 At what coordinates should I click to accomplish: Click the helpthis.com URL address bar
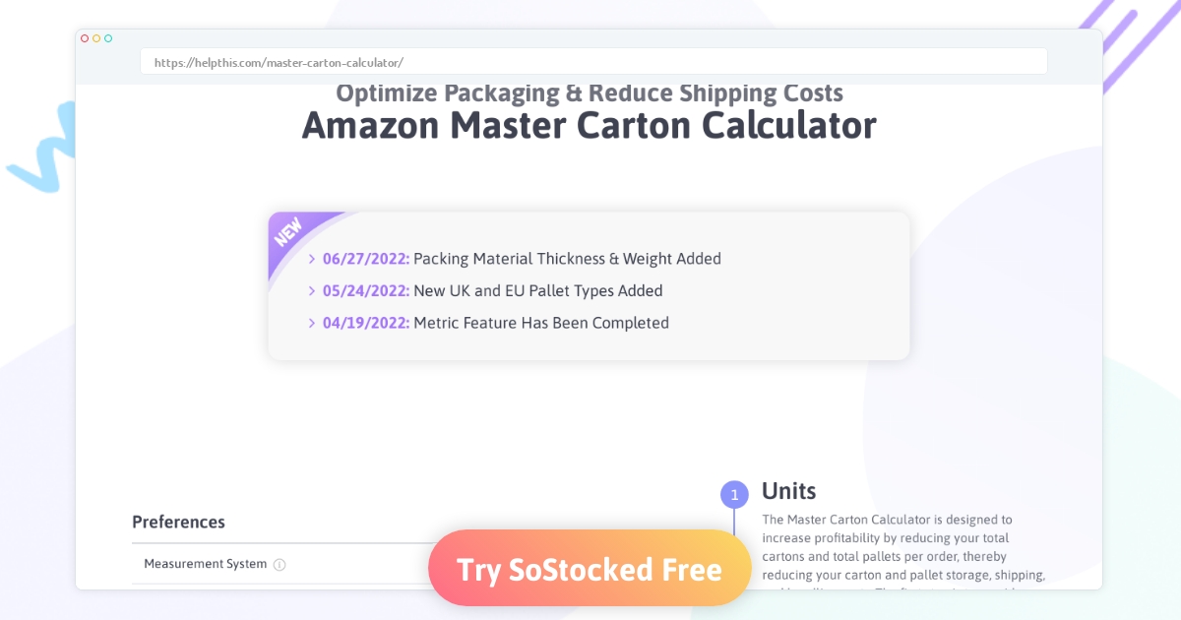click(x=593, y=62)
